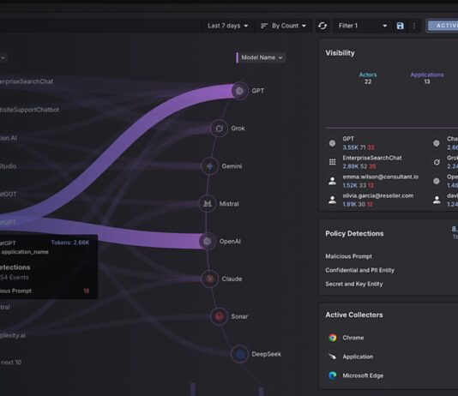Image resolution: width=458 pixels, height=396 pixels.
Task: Click the Sonar node label
Action: click(x=239, y=316)
